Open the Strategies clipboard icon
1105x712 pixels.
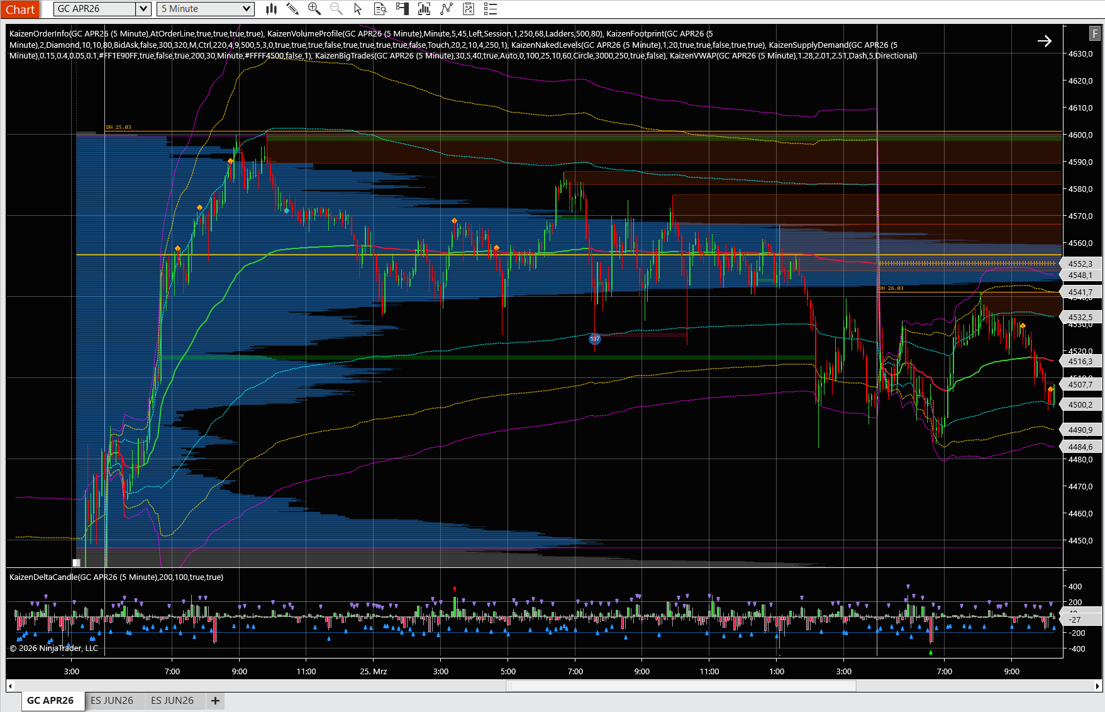tap(468, 9)
